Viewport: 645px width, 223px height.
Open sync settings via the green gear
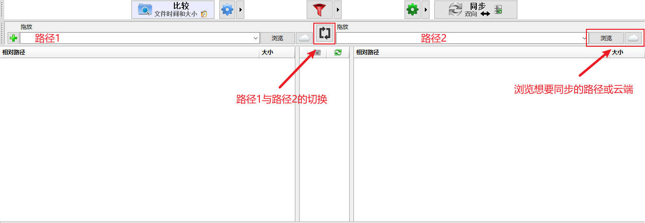[413, 9]
